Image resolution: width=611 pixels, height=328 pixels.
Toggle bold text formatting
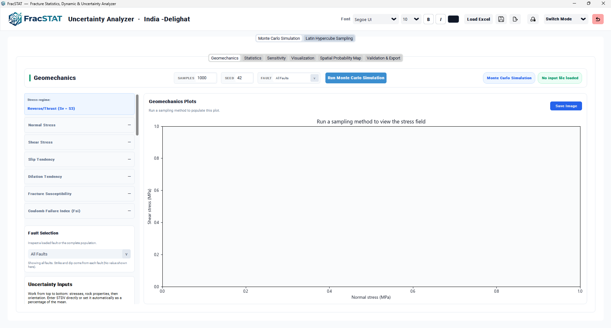pos(429,19)
